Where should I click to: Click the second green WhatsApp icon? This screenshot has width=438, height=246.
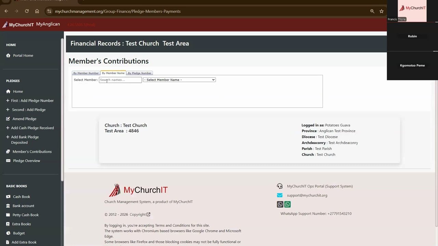[287, 204]
